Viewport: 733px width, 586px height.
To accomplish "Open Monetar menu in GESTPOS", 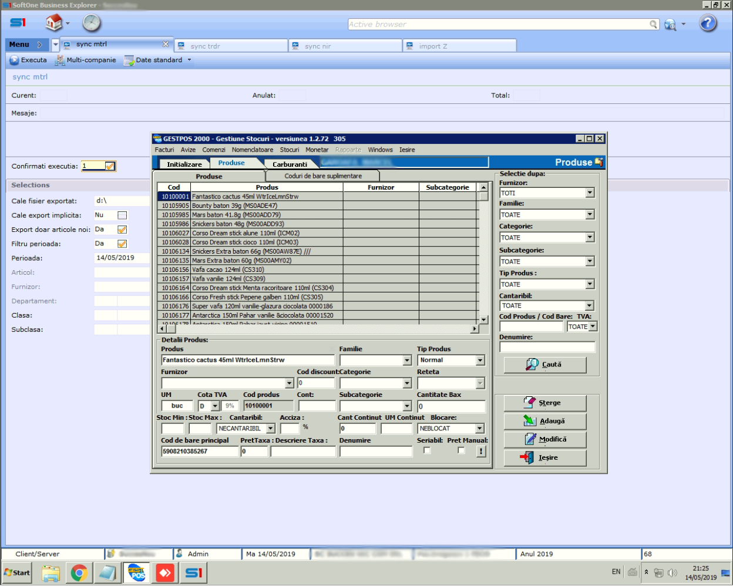I will 317,150.
